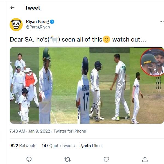Open the Riyan Parag display name
This screenshot has width=164, height=164.
coord(37,22)
